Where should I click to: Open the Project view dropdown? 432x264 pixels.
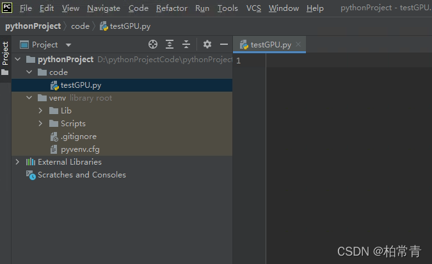point(68,45)
